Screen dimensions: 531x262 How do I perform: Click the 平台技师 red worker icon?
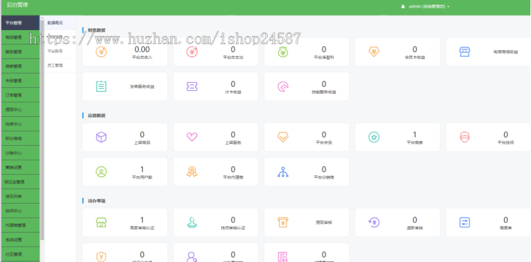pos(465,137)
